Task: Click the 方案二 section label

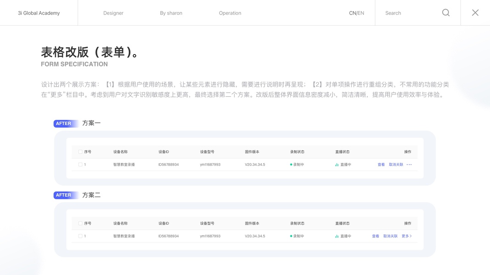Action: [91, 195]
